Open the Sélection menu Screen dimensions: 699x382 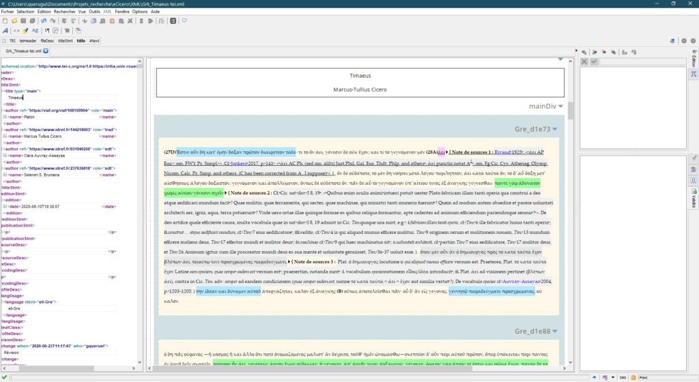click(25, 12)
